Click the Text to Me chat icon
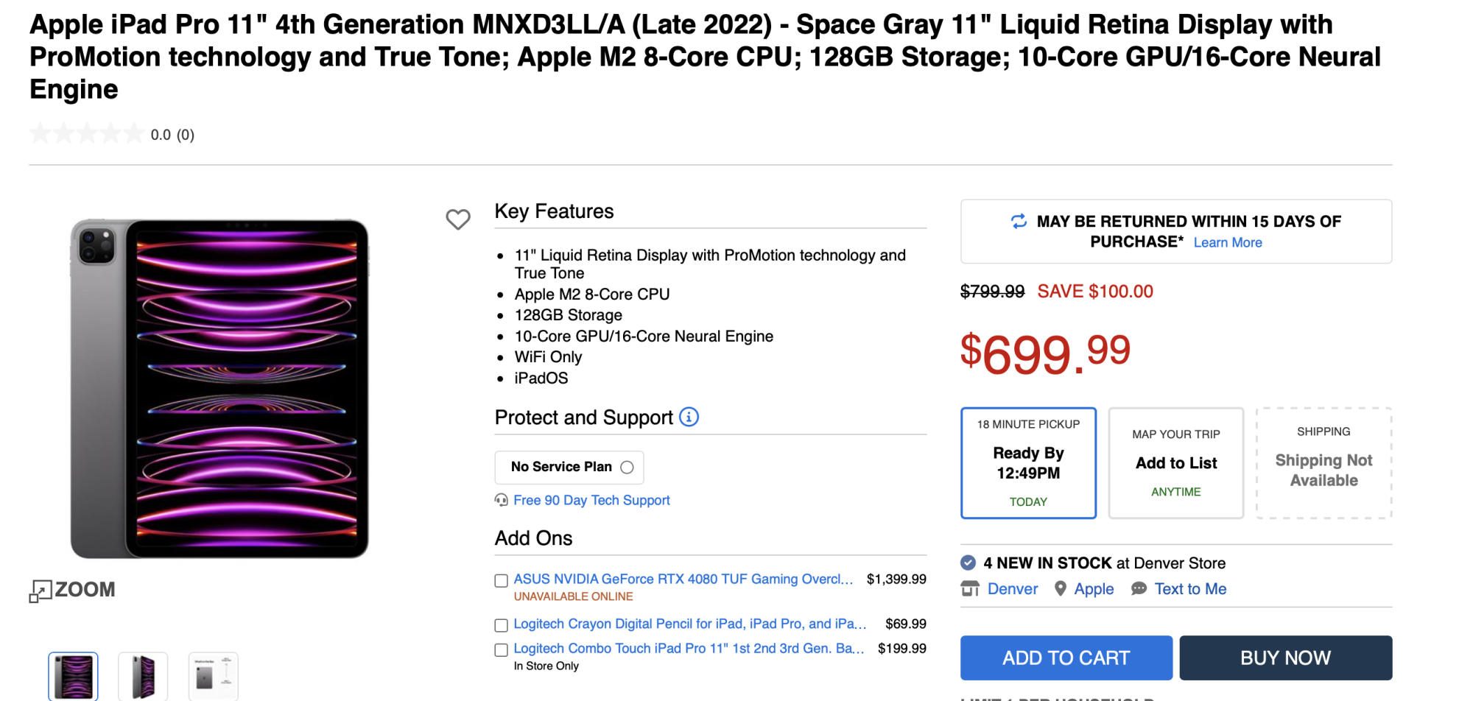This screenshot has width=1473, height=701. coord(1139,589)
